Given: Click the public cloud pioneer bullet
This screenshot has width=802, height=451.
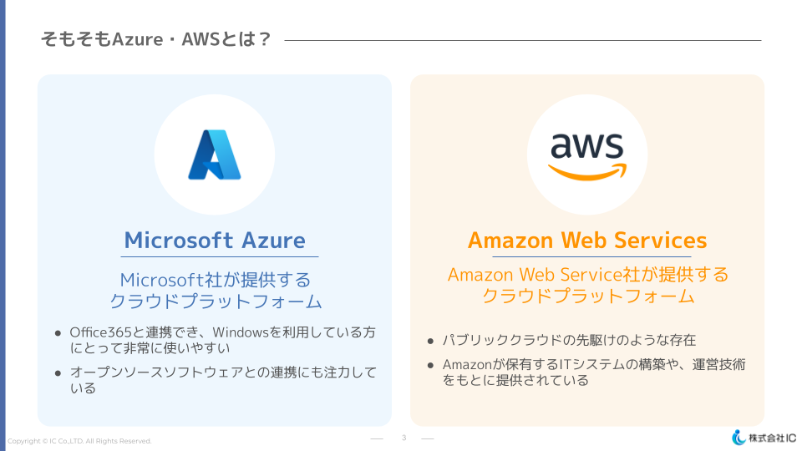Looking at the screenshot, I should 569,340.
